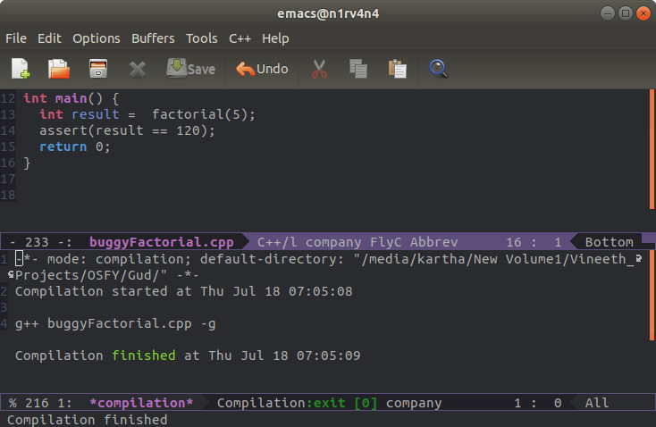Click the New File toolbar icon
This screenshot has height=427, width=656.
tap(21, 69)
